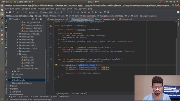The image size is (180, 101).
Task: Click the Sync Project with Gradle icon
Action: (x=89, y=12)
